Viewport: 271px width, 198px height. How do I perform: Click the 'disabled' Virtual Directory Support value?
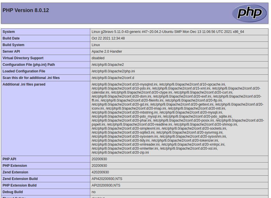pos(98,58)
